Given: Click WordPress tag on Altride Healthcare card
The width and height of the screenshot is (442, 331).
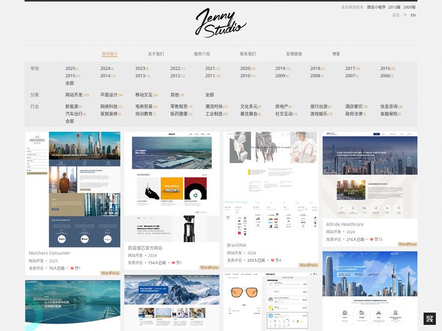Looking at the screenshot, I should [408, 245].
